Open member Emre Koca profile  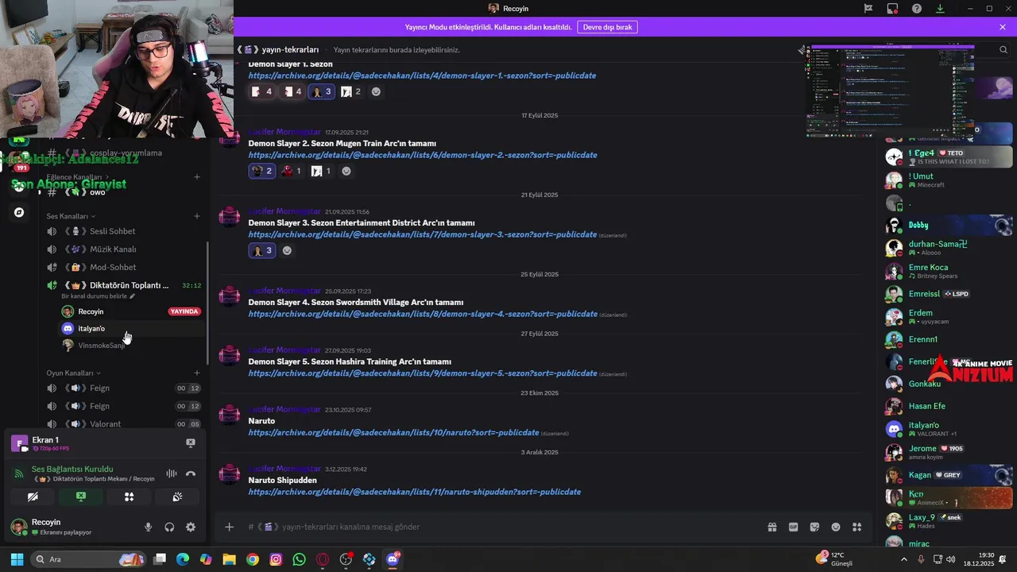949,271
